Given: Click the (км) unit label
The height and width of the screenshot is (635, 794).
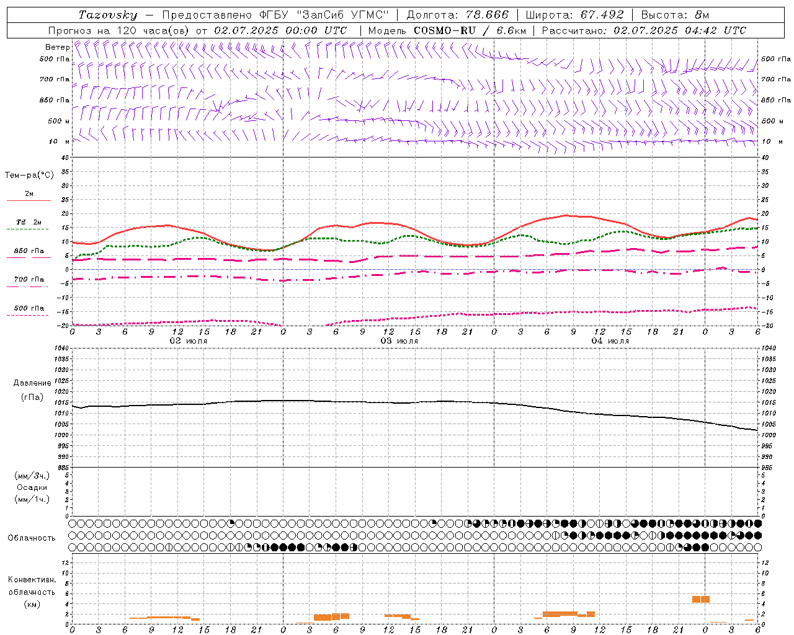Looking at the screenshot, I should click(x=32, y=604).
